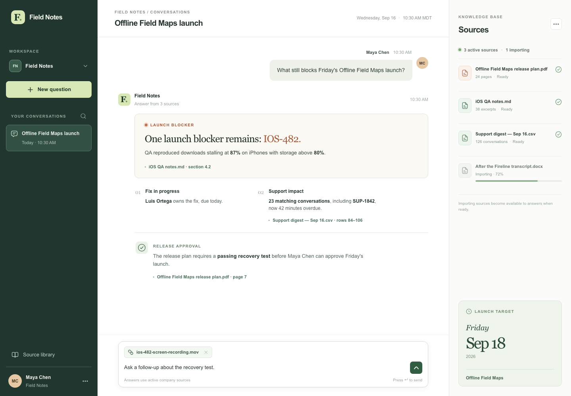
Task: Click the Launch Target clock icon
Action: [x=469, y=311]
